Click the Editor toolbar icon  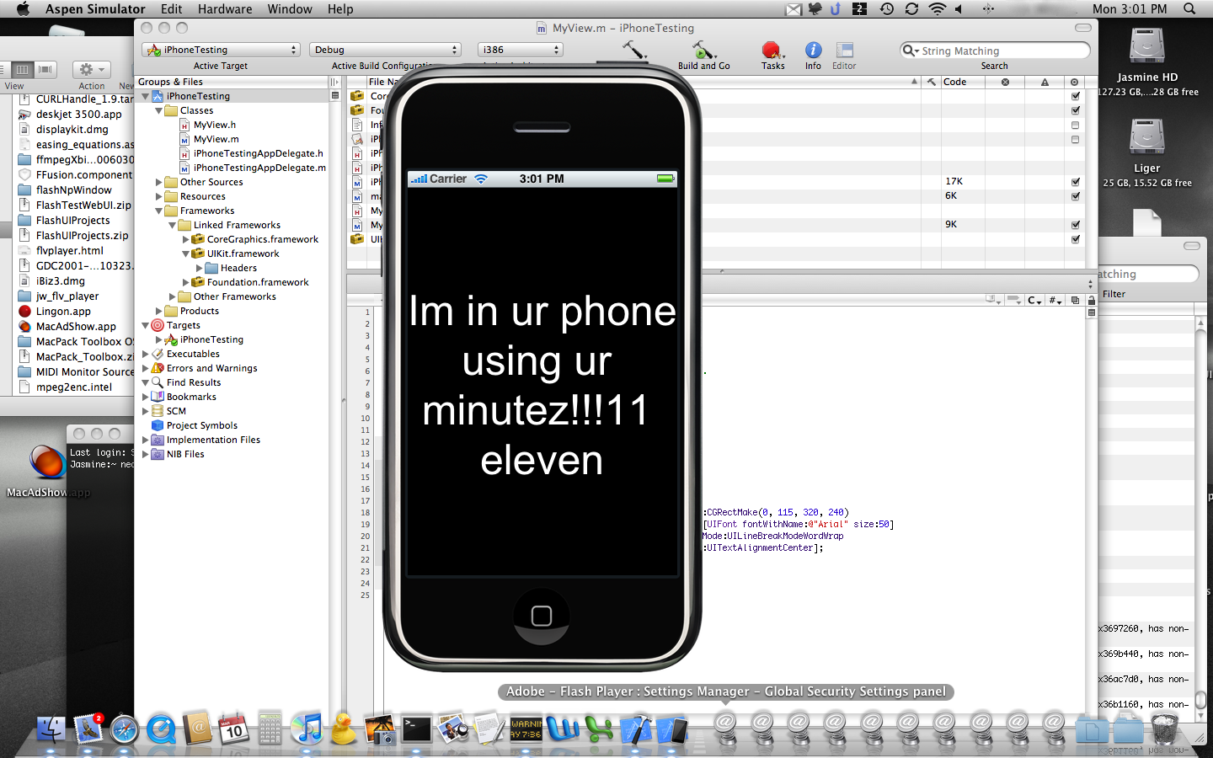844,51
